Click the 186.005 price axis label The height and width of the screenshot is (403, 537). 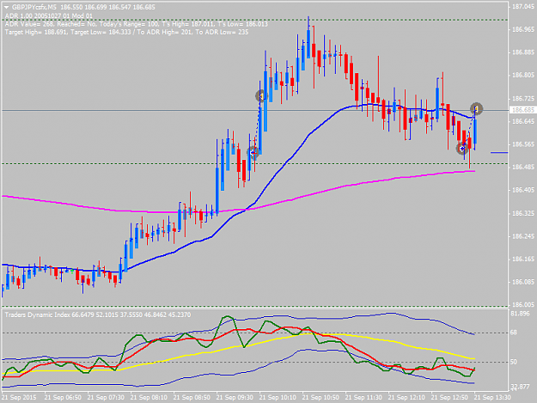pos(522,305)
